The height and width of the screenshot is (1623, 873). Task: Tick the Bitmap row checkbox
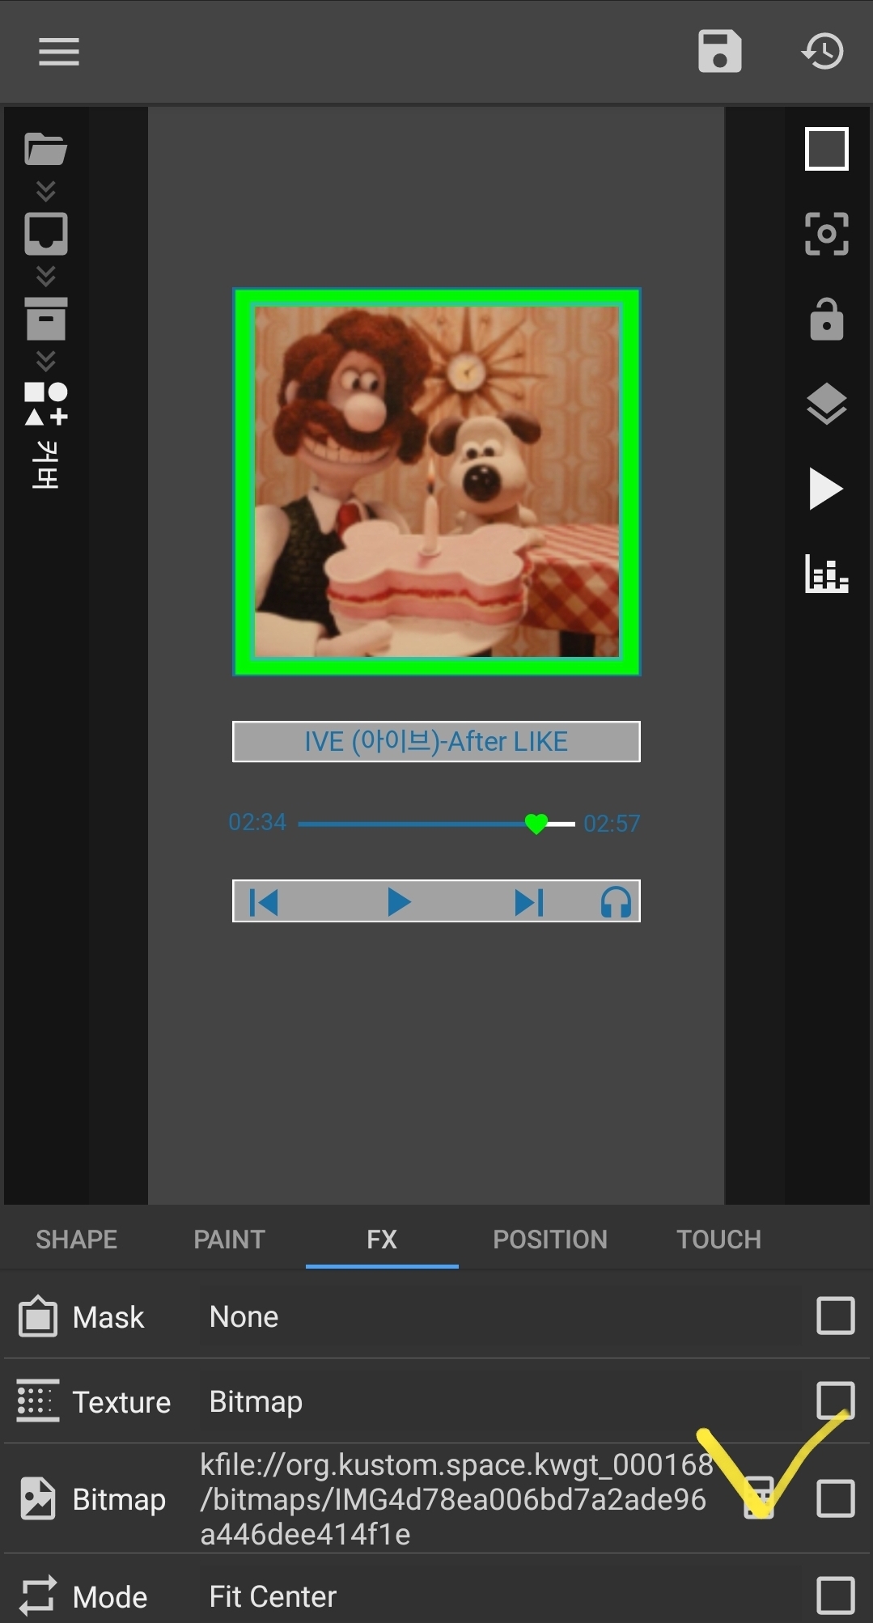836,1498
